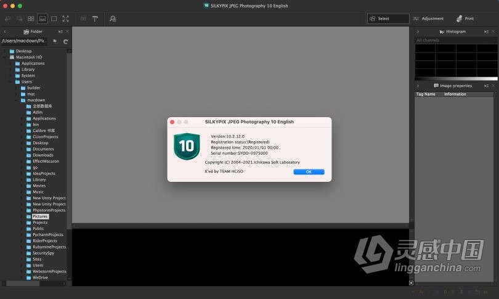Image resolution: width=499 pixels, height=299 pixels.
Task: Select the CLionProjects folder
Action: 46,137
